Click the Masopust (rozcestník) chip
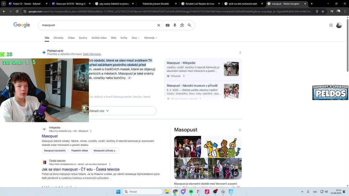Screen dimensions: 349x196 55,151
